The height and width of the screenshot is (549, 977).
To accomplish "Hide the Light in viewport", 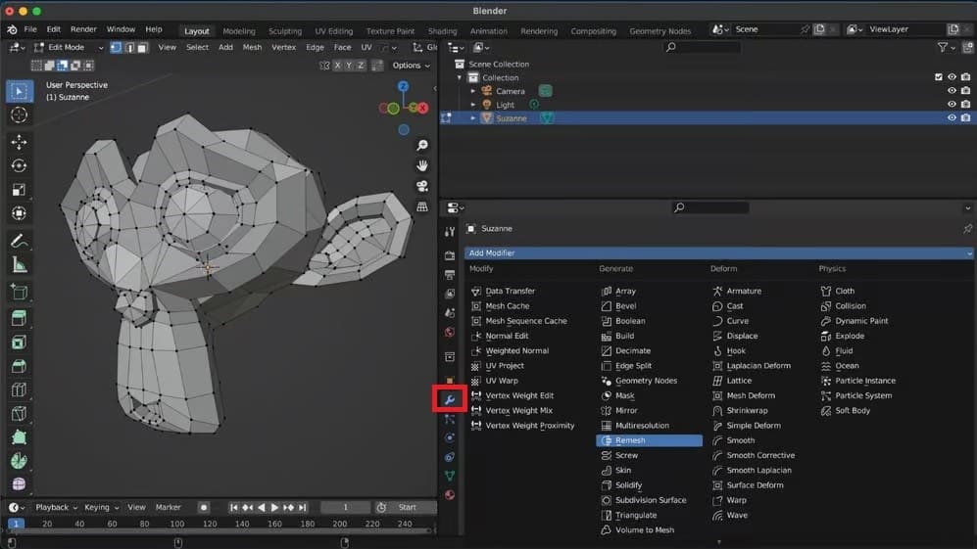I will click(952, 105).
